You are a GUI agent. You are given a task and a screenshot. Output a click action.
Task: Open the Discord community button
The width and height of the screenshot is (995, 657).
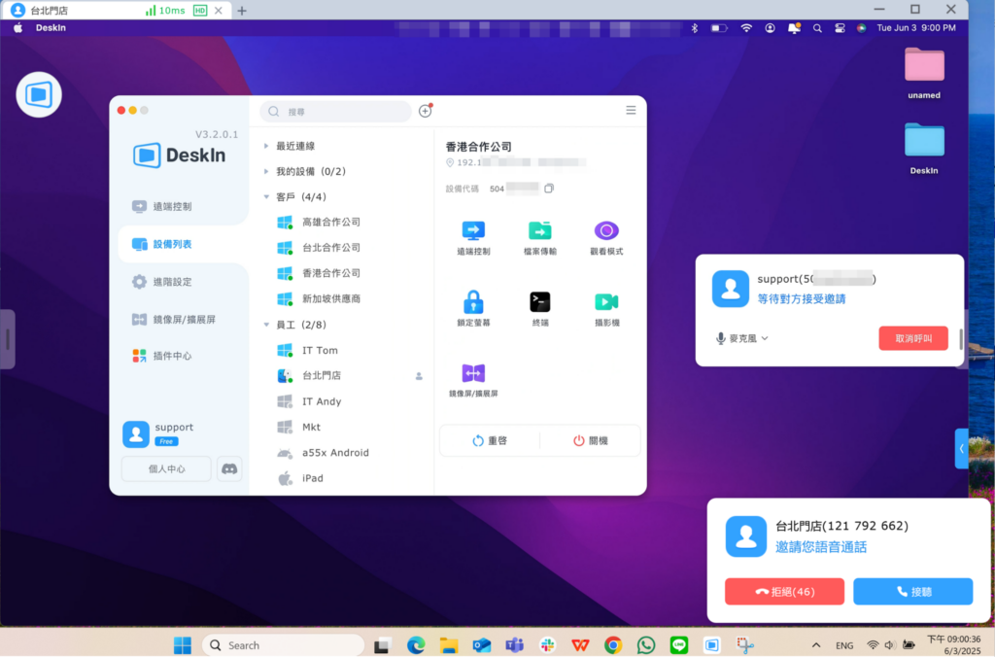tap(229, 469)
